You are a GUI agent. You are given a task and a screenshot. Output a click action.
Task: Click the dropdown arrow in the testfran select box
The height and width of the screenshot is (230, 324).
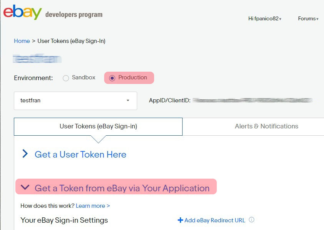[128, 101]
